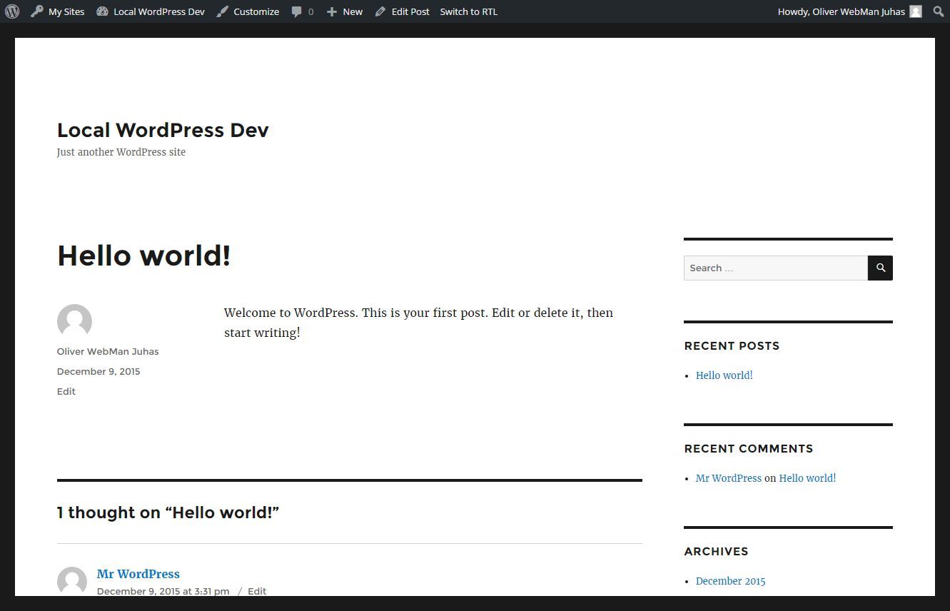
Task: Click the Edit link beside comment date
Action: [x=257, y=591]
